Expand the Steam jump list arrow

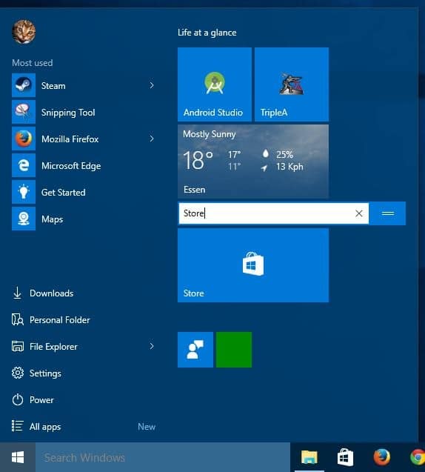point(152,85)
